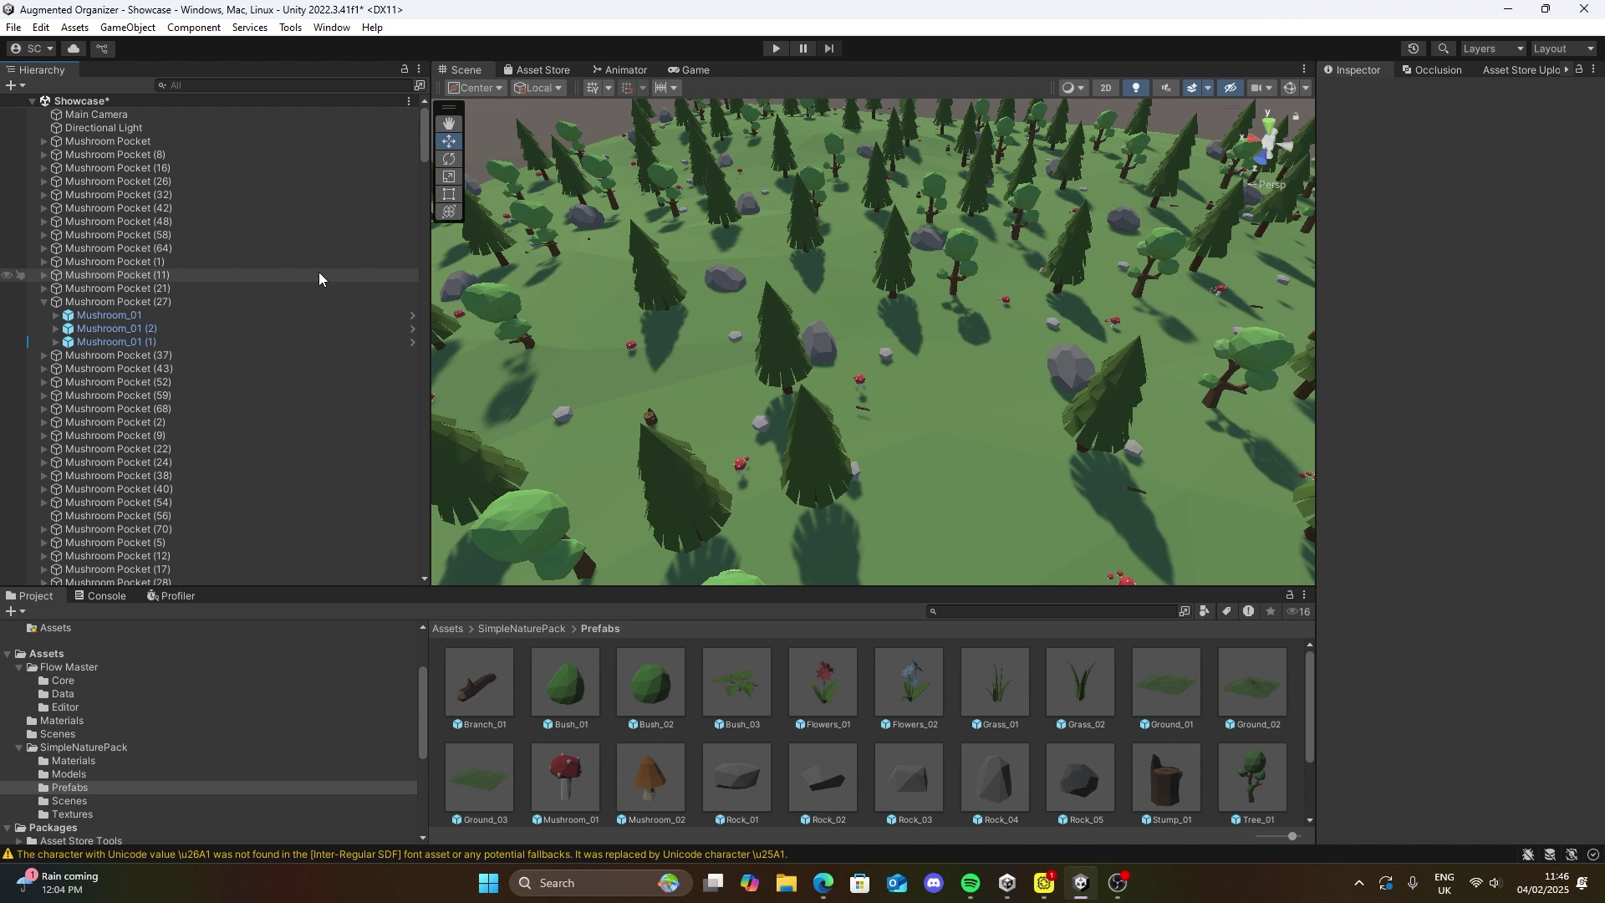Open the File menu
1605x903 pixels.
pyautogui.click(x=13, y=28)
